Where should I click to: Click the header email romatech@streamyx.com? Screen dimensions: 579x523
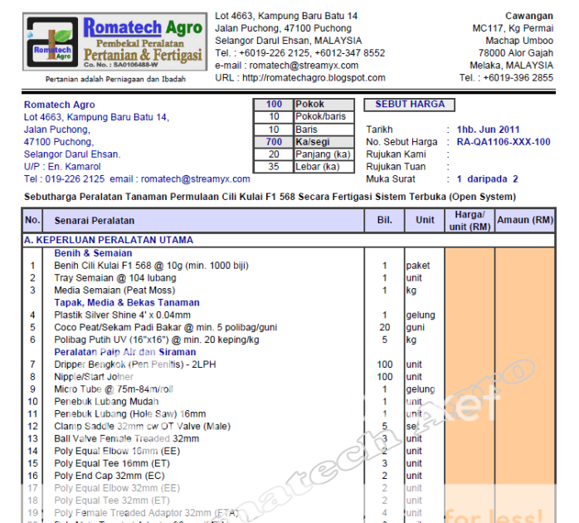click(x=304, y=66)
